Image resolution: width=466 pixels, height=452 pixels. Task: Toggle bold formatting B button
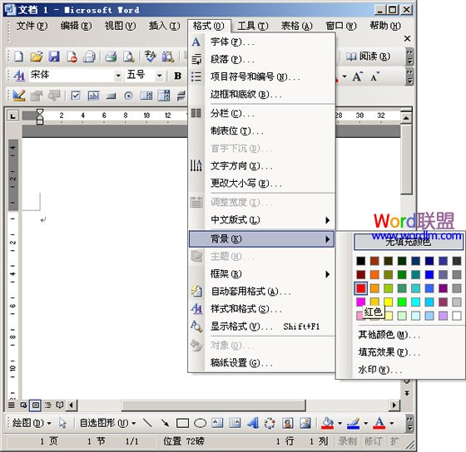178,76
